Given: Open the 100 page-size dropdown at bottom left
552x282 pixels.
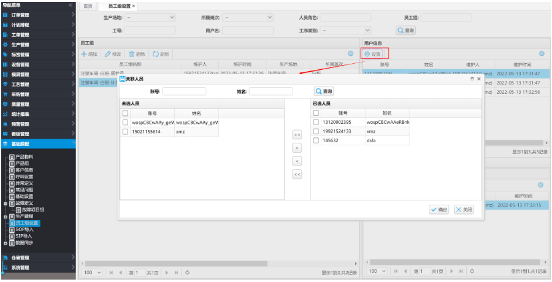Looking at the screenshot, I should [92, 272].
